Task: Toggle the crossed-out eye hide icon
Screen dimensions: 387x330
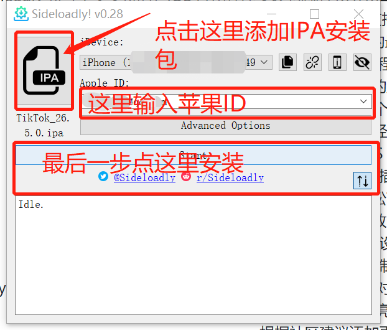Action: [x=362, y=62]
